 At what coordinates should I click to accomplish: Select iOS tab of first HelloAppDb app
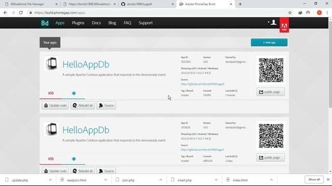51,93
